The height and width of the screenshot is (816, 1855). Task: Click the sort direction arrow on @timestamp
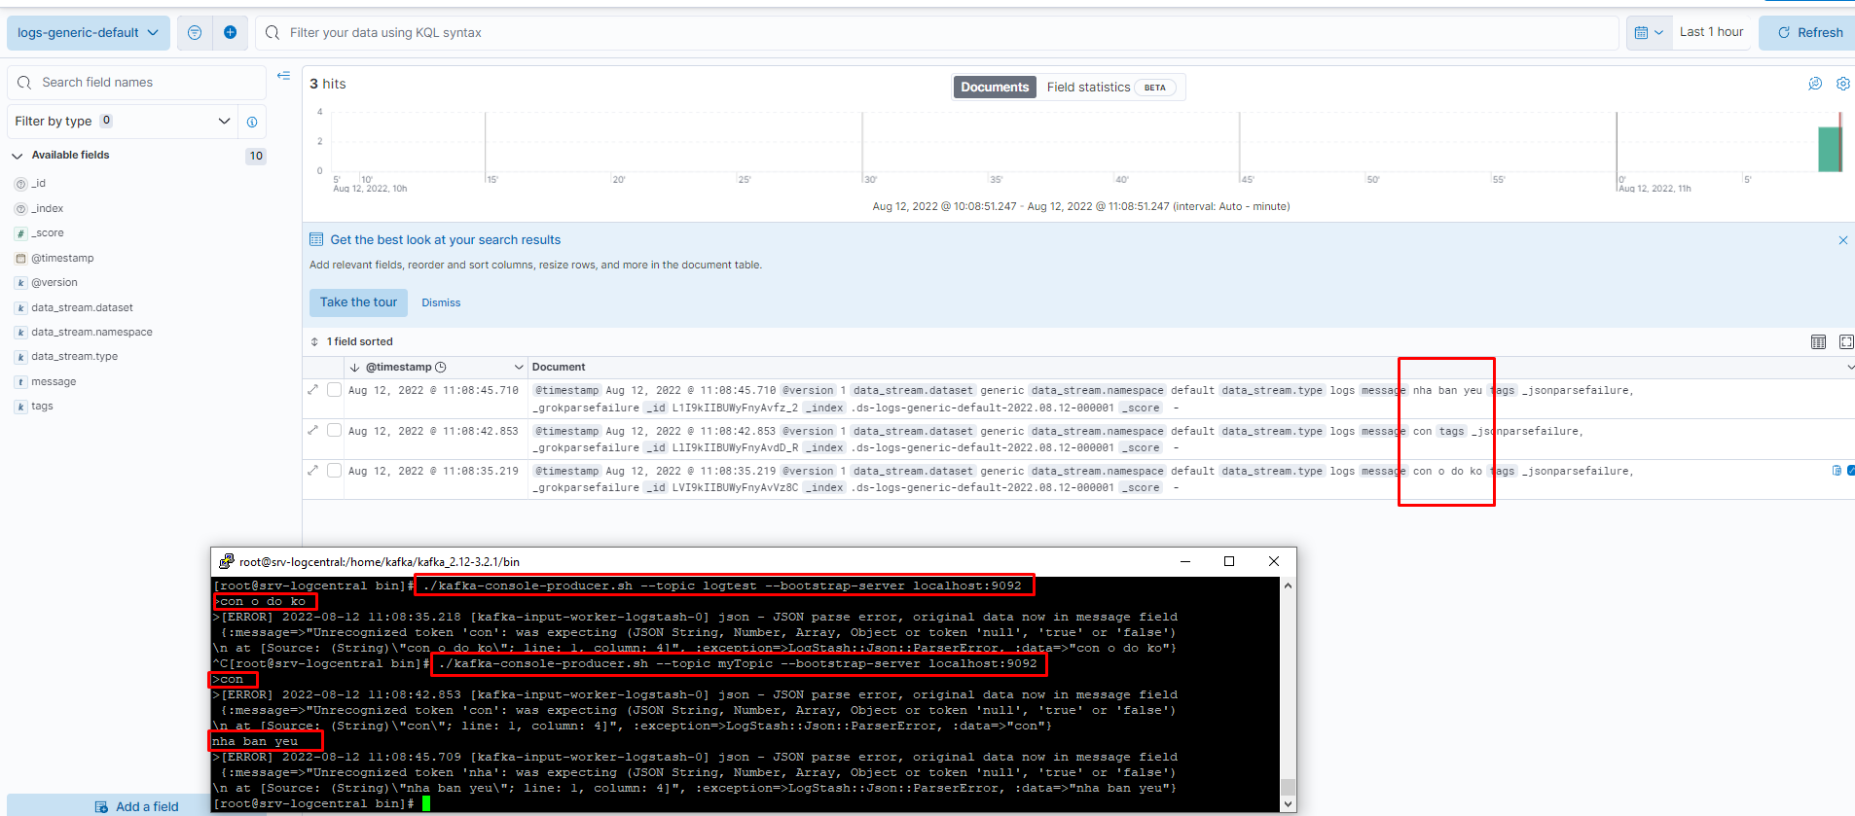pyautogui.click(x=355, y=367)
